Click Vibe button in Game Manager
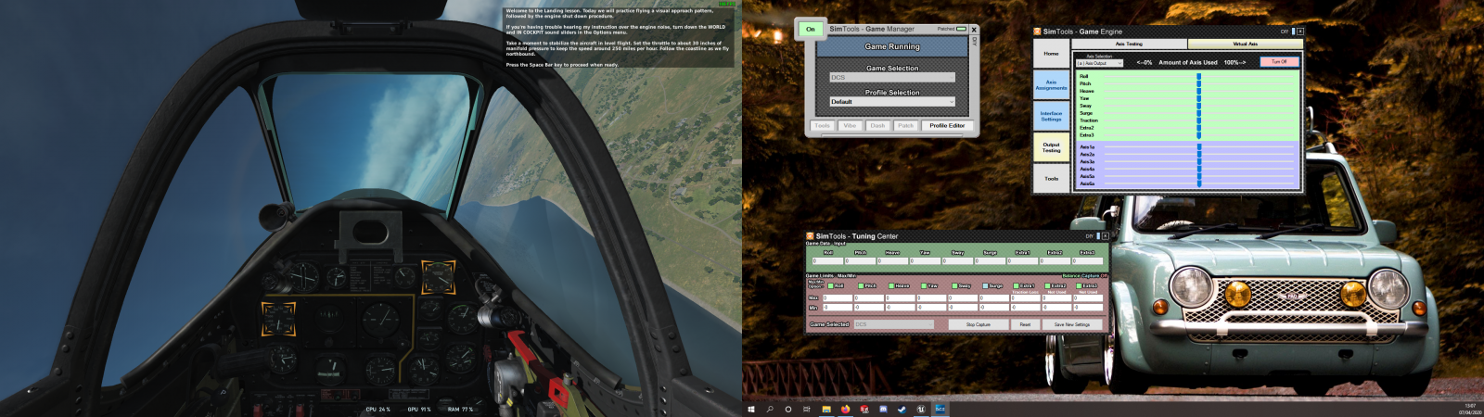The image size is (1484, 417). [x=850, y=125]
